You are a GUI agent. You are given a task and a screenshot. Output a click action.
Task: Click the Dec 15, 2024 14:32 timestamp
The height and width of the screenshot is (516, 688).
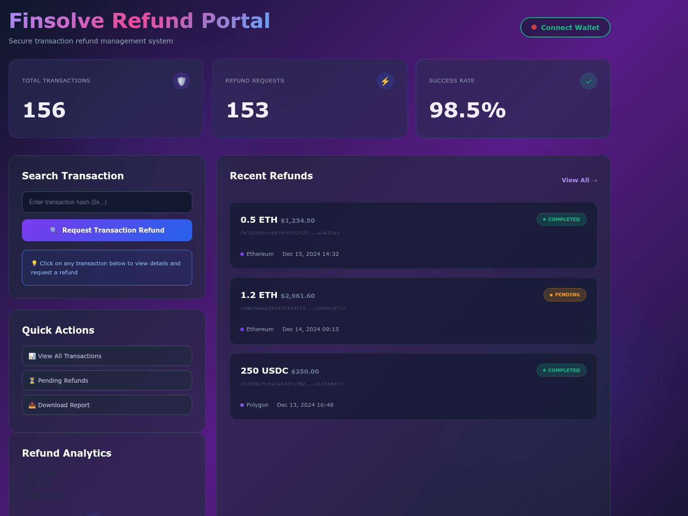(x=310, y=254)
